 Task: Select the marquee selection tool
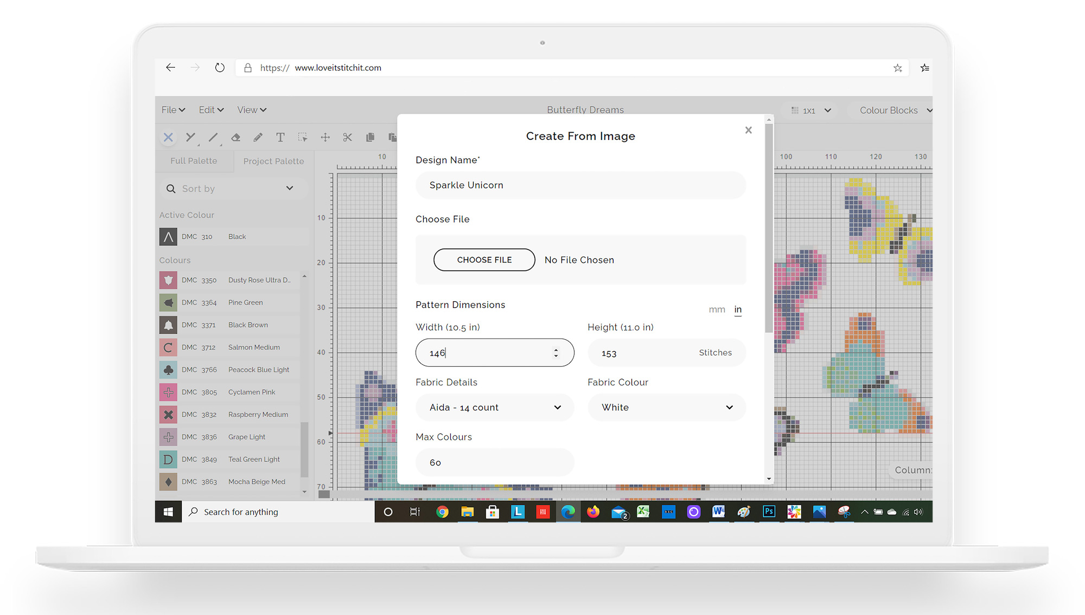coord(303,137)
